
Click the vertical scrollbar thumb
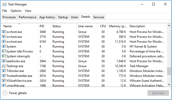coord(169,71)
